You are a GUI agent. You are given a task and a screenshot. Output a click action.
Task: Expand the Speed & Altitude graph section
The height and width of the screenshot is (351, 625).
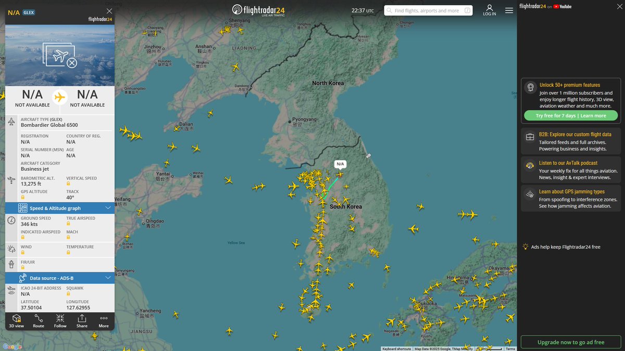60,208
